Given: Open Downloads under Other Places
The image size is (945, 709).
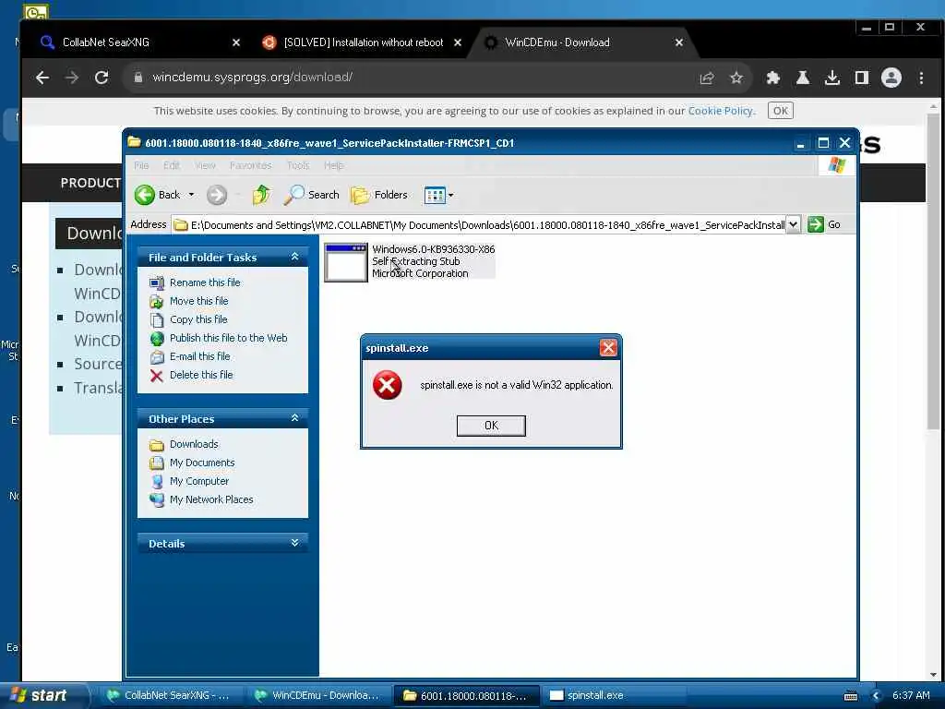Looking at the screenshot, I should click(x=194, y=444).
